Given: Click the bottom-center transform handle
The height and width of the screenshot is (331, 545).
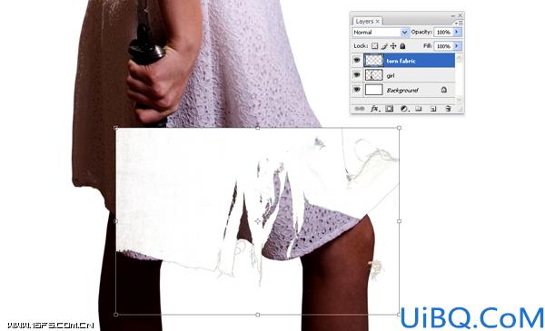Looking at the screenshot, I should click(258, 315).
